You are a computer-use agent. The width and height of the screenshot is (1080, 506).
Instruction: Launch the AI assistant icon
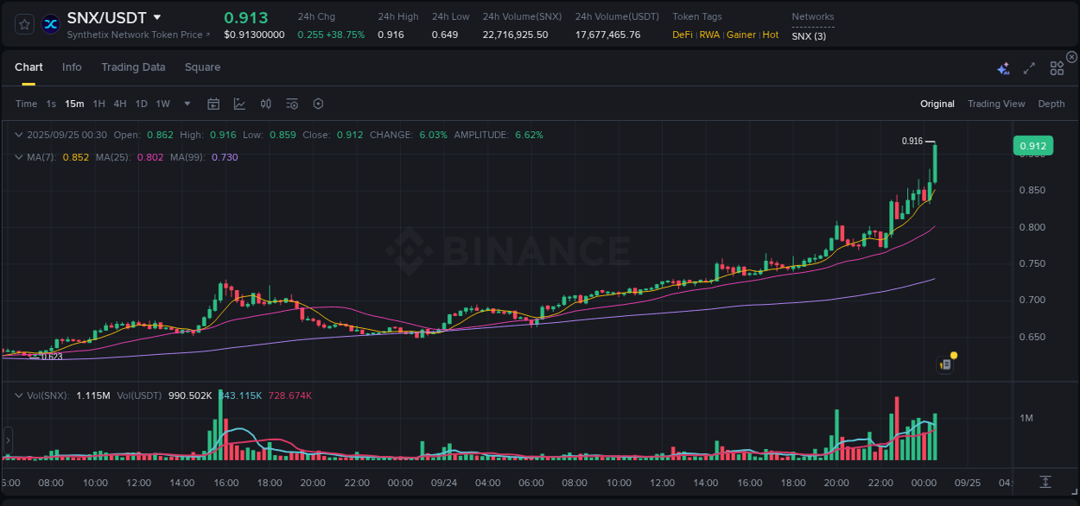pos(1002,67)
